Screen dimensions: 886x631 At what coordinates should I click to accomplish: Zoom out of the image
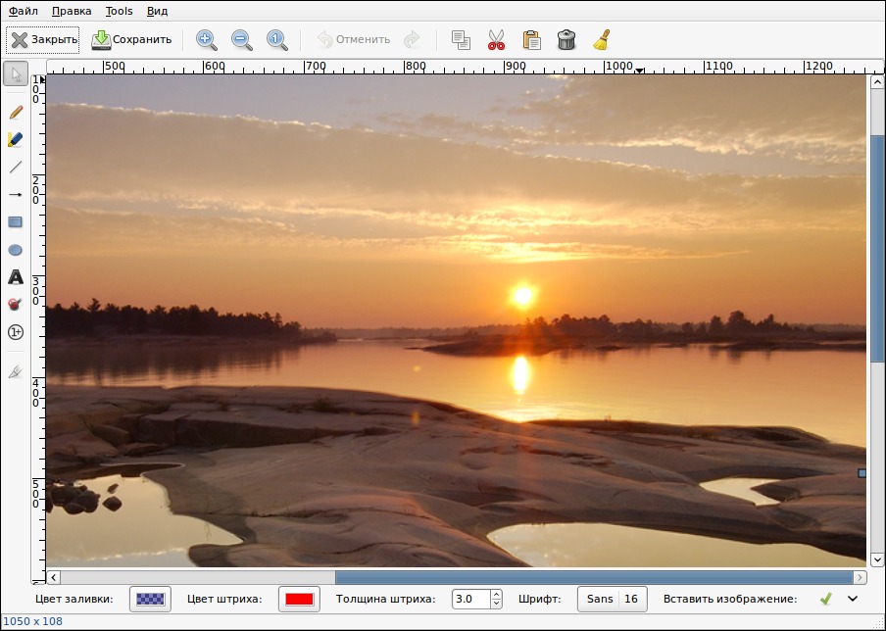click(242, 39)
